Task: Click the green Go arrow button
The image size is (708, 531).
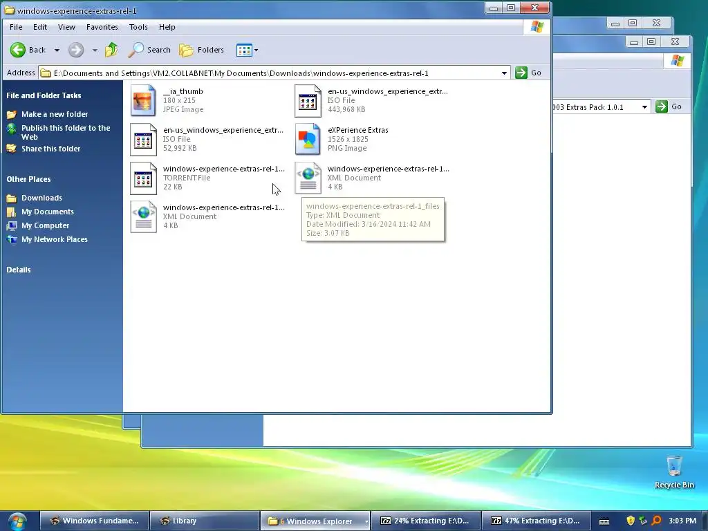Action: [521, 73]
